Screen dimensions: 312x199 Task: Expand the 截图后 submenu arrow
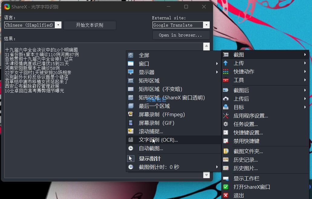coord(305,90)
